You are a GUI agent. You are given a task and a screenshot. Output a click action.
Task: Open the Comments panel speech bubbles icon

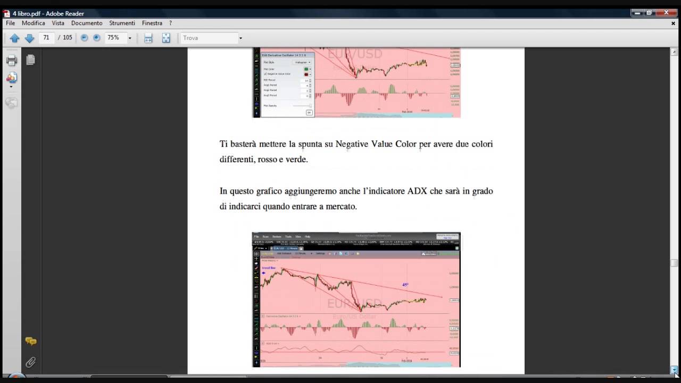click(x=31, y=341)
